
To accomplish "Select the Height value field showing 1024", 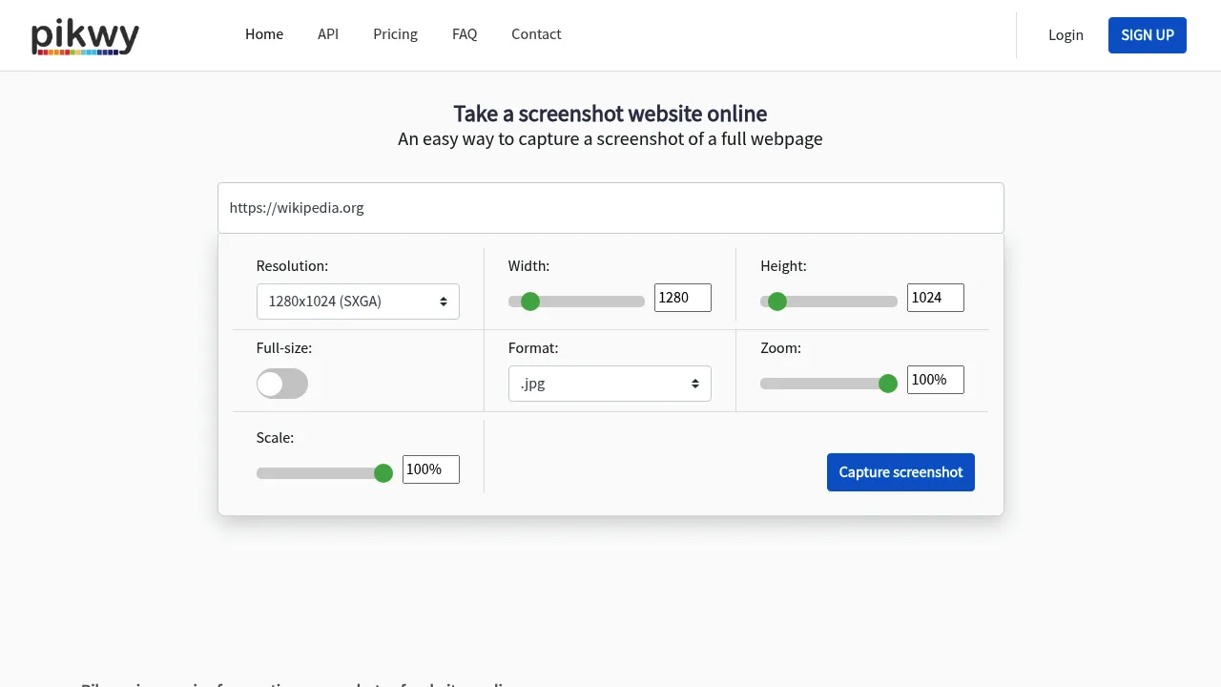I will coord(935,297).
